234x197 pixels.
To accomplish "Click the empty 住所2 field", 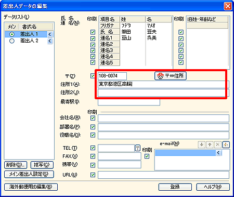I will click(163, 93).
